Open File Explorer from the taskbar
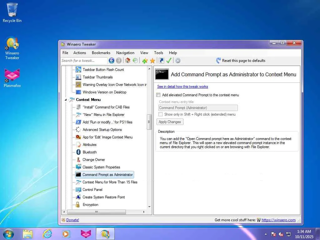The width and height of the screenshot is (320, 240). click(28, 234)
